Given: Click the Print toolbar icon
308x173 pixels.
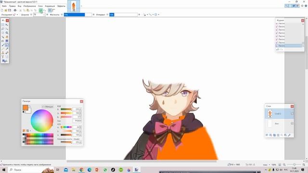Looking at the screenshot, I should pyautogui.click(x=15, y=10).
